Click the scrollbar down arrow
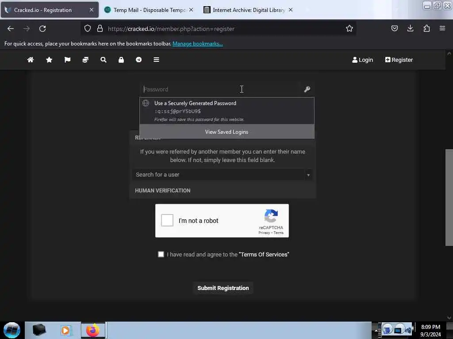Screen dimensions: 453x339 point(449,318)
